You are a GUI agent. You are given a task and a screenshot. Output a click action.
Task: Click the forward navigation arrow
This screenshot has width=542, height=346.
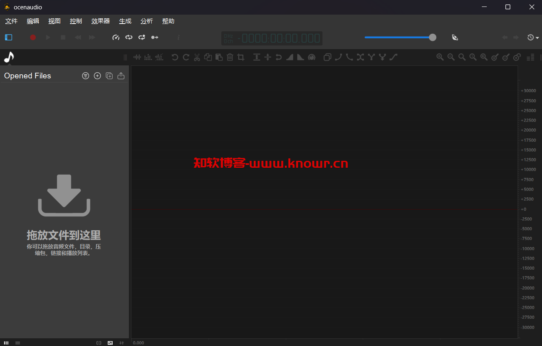516,37
